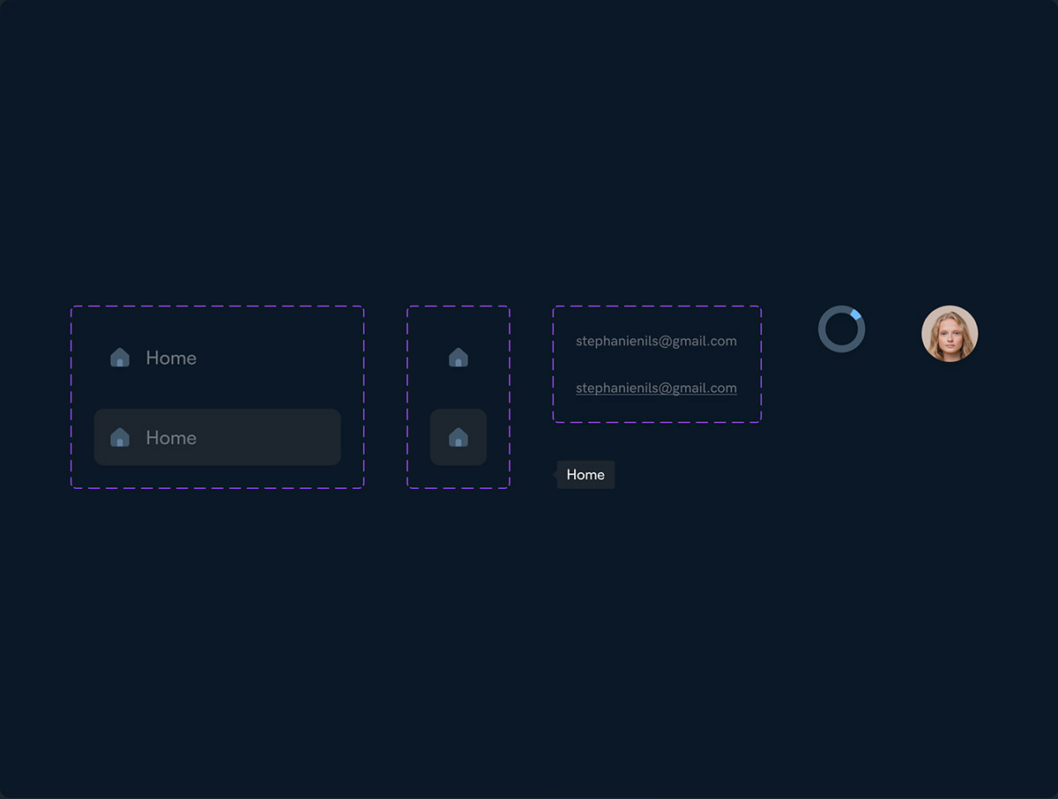Click the small arrow pointer of the Home tooltip
Image resolution: width=1058 pixels, height=799 pixels.
click(555, 475)
